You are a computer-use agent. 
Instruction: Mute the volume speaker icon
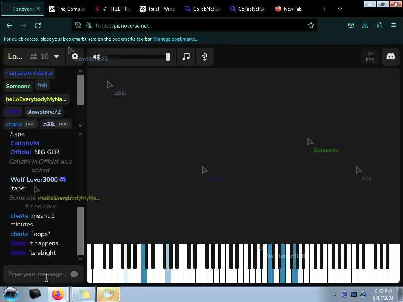[97, 57]
